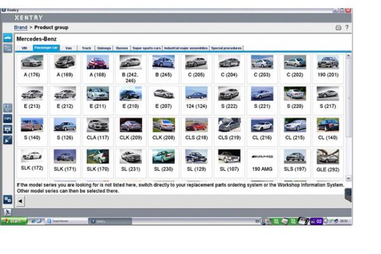Select the diagnosis stethoscope icon in sidebar
The image size is (381, 254).
click(8, 108)
